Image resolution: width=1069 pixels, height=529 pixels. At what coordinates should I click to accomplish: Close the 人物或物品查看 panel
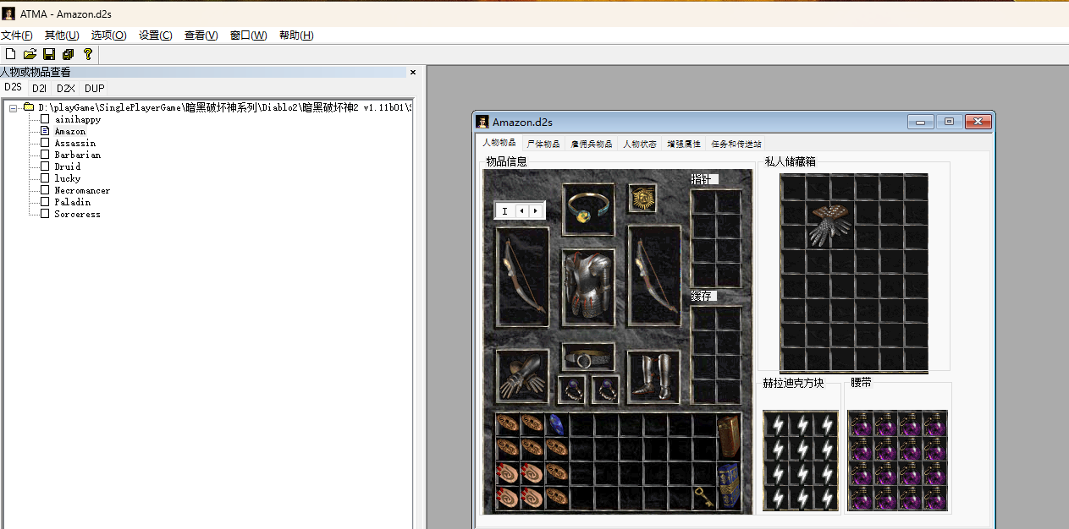point(413,72)
